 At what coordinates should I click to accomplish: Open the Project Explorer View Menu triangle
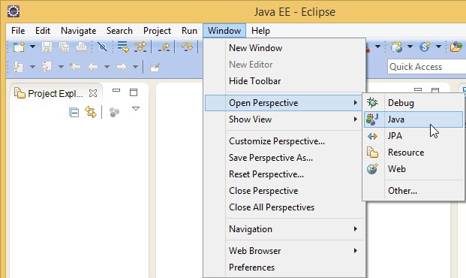136,109
